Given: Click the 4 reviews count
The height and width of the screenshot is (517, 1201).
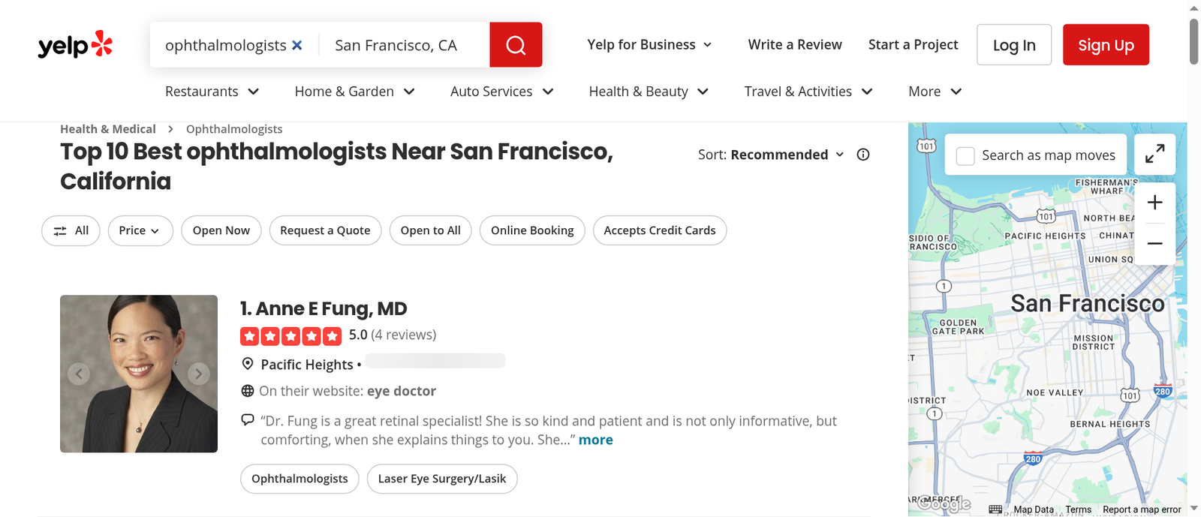Looking at the screenshot, I should point(404,335).
